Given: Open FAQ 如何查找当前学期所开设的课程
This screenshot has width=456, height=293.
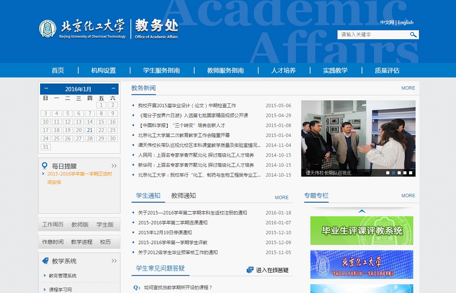Looking at the screenshot, I should click(178, 288).
